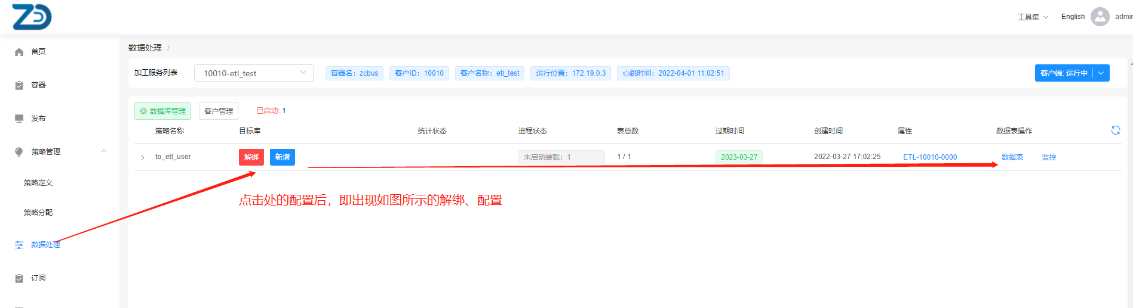Select 策略定义 in the sidebar
This screenshot has width=1133, height=308.
38,183
